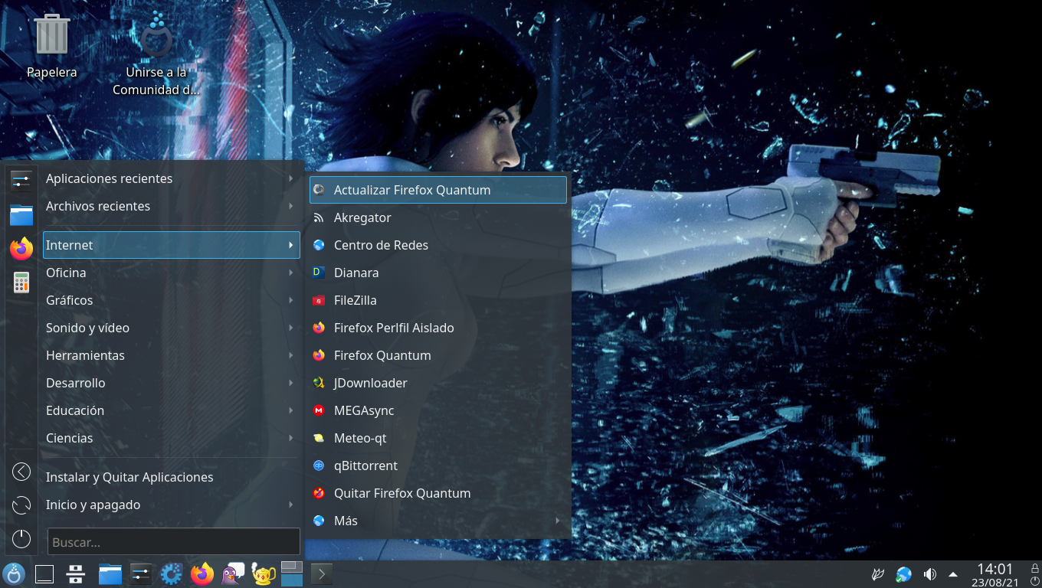Show hidden system tray icons arrow

[x=953, y=574]
